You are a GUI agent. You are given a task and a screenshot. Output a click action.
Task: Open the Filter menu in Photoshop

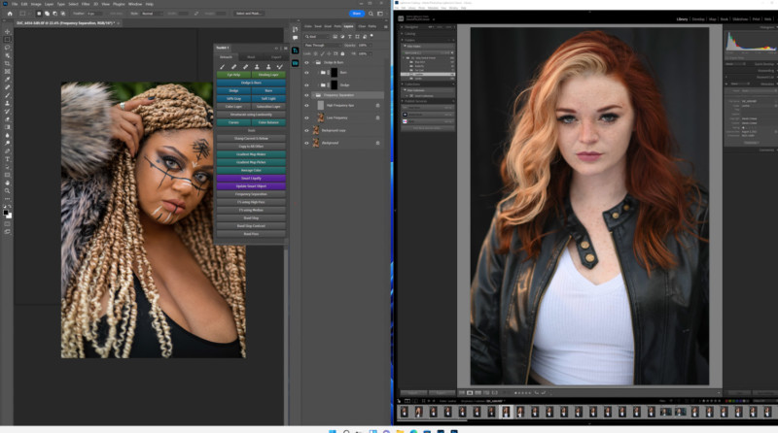86,4
